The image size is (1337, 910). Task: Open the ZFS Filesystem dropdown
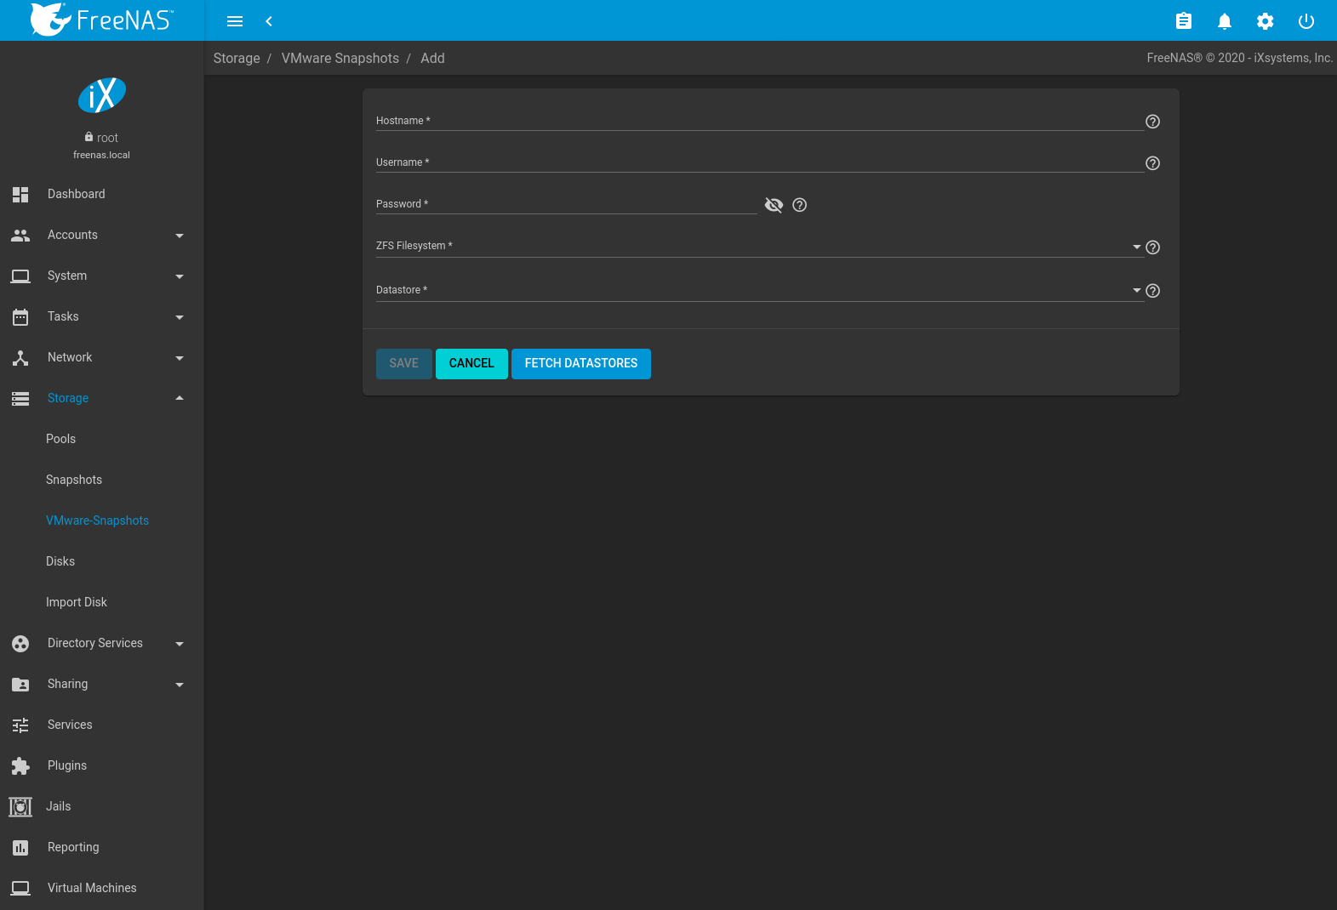1136,247
